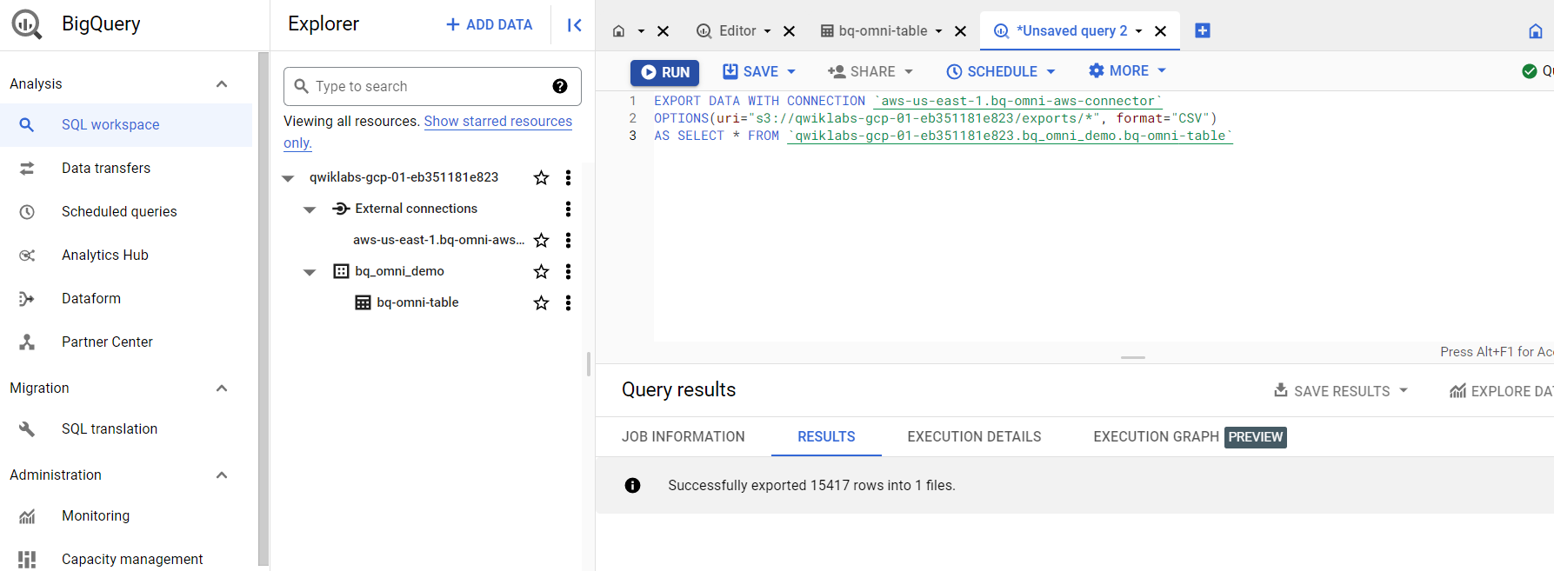Collapse the Migration section
The width and height of the screenshot is (1554, 571).
point(222,388)
